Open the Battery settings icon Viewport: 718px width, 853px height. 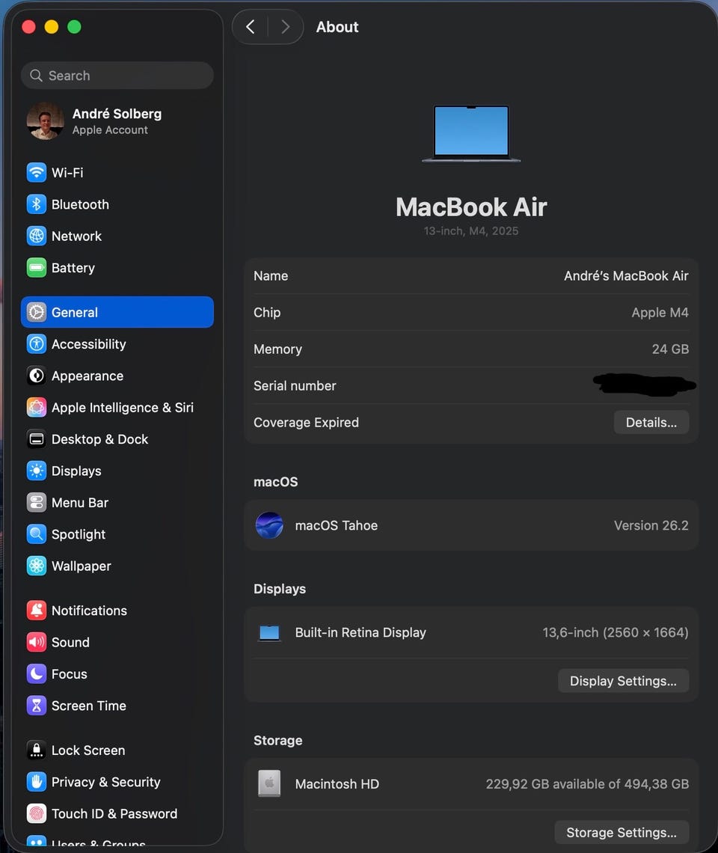pos(37,268)
